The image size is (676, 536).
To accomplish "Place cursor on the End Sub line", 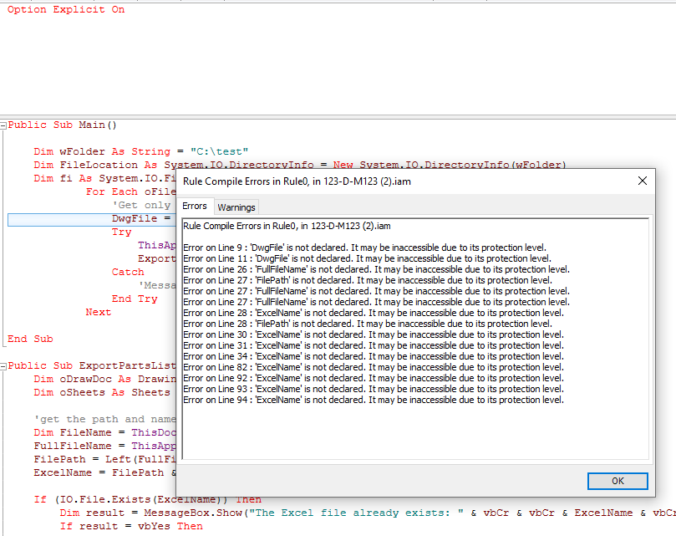I will (x=30, y=339).
